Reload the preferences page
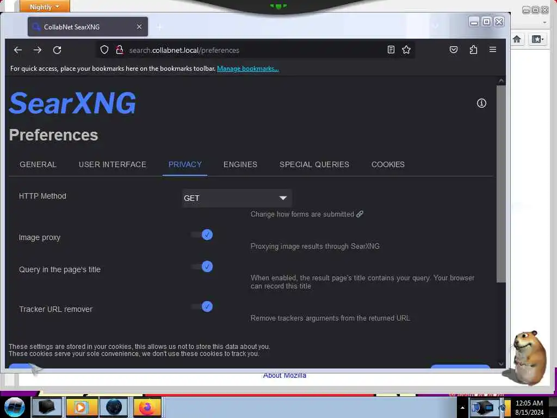Viewport: 557px width, 418px height. click(x=57, y=50)
